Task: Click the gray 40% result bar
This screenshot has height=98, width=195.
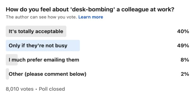Action: [x=36, y=31]
